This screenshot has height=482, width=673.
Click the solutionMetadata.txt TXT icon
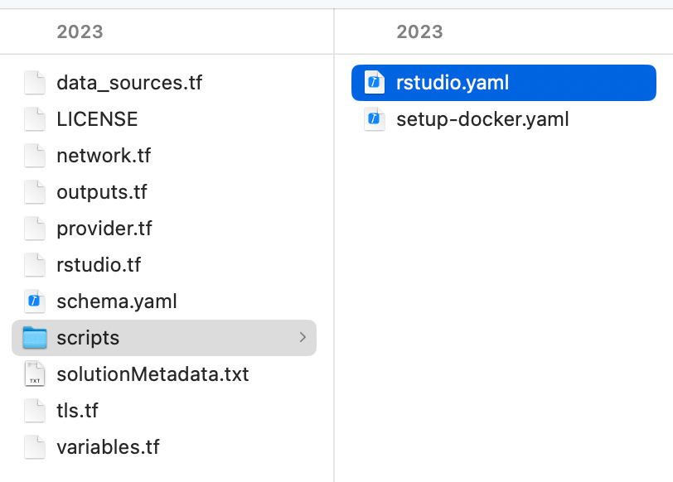34,374
